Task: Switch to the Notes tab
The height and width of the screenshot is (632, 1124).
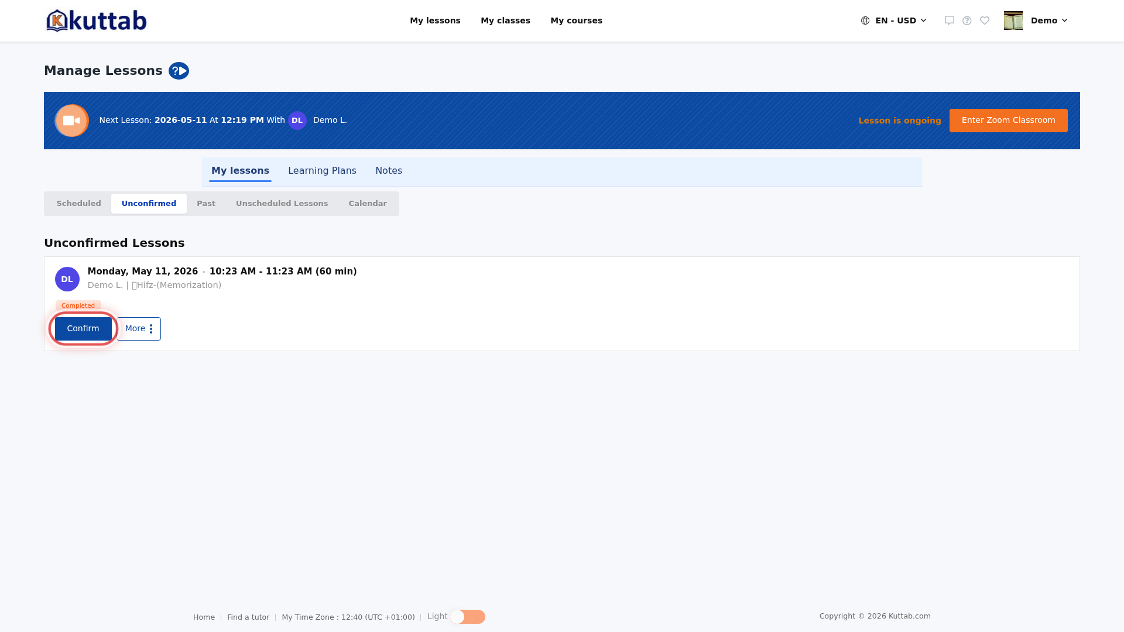Action: click(x=389, y=171)
